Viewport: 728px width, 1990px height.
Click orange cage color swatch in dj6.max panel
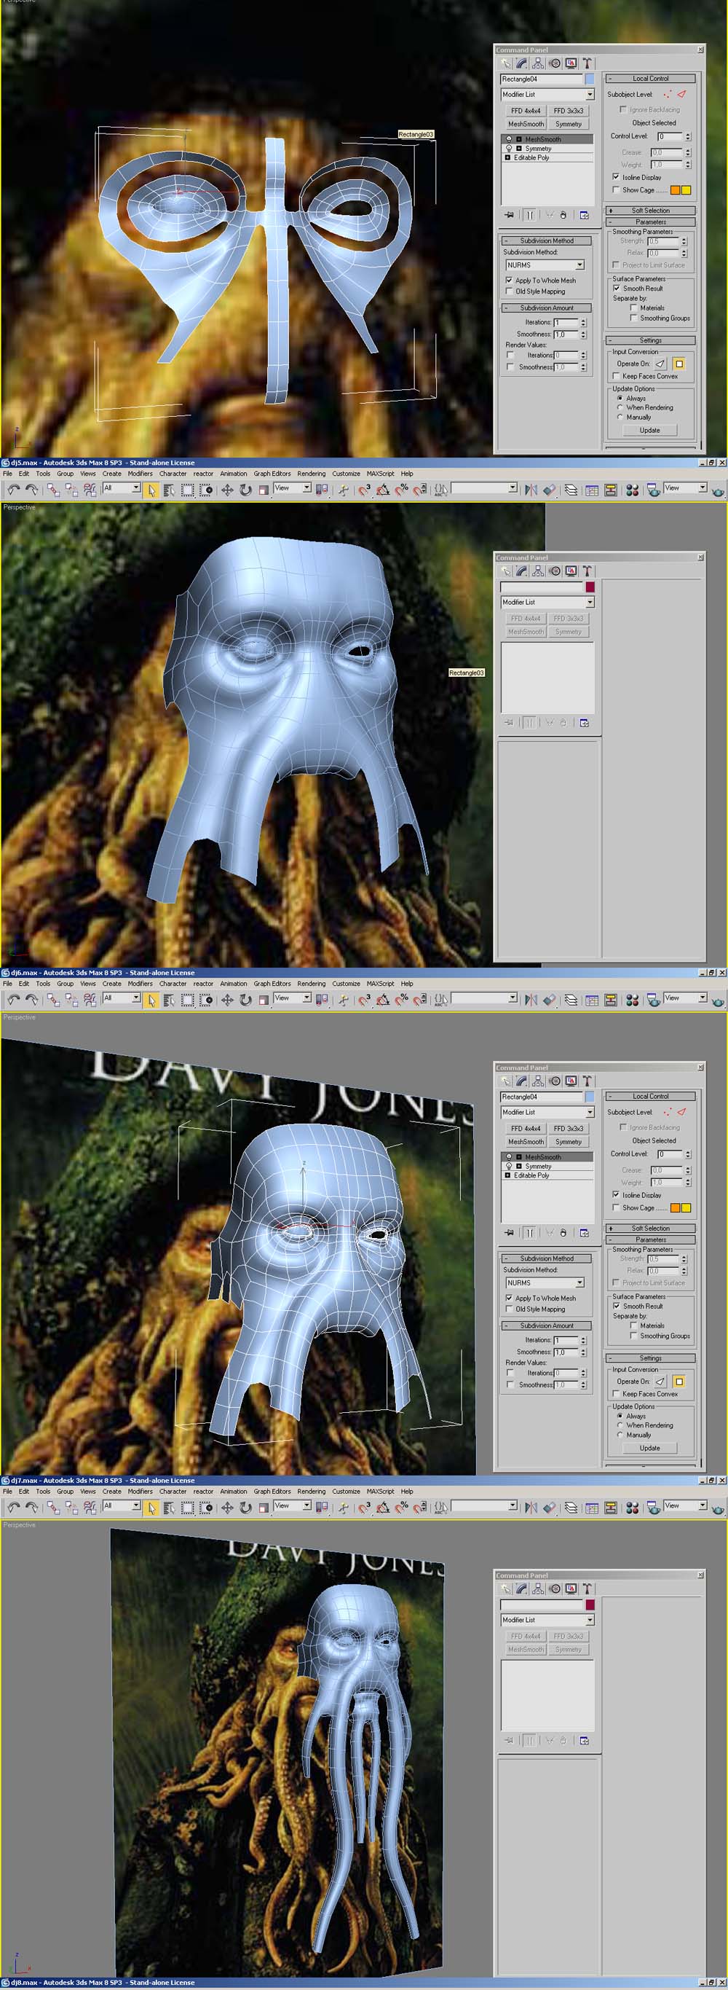[x=675, y=1207]
